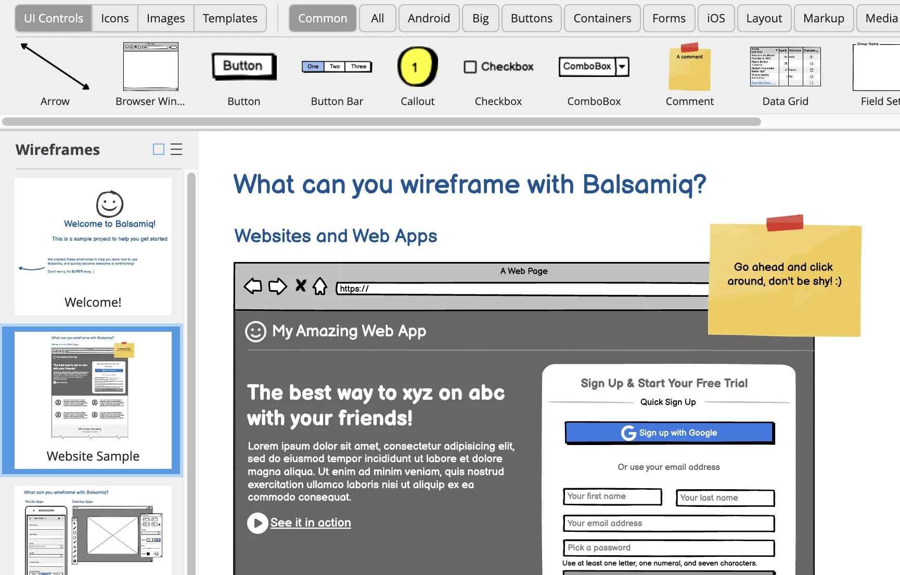Click the browser back arrow in mockup
Screen dimensions: 900x575
pos(253,286)
